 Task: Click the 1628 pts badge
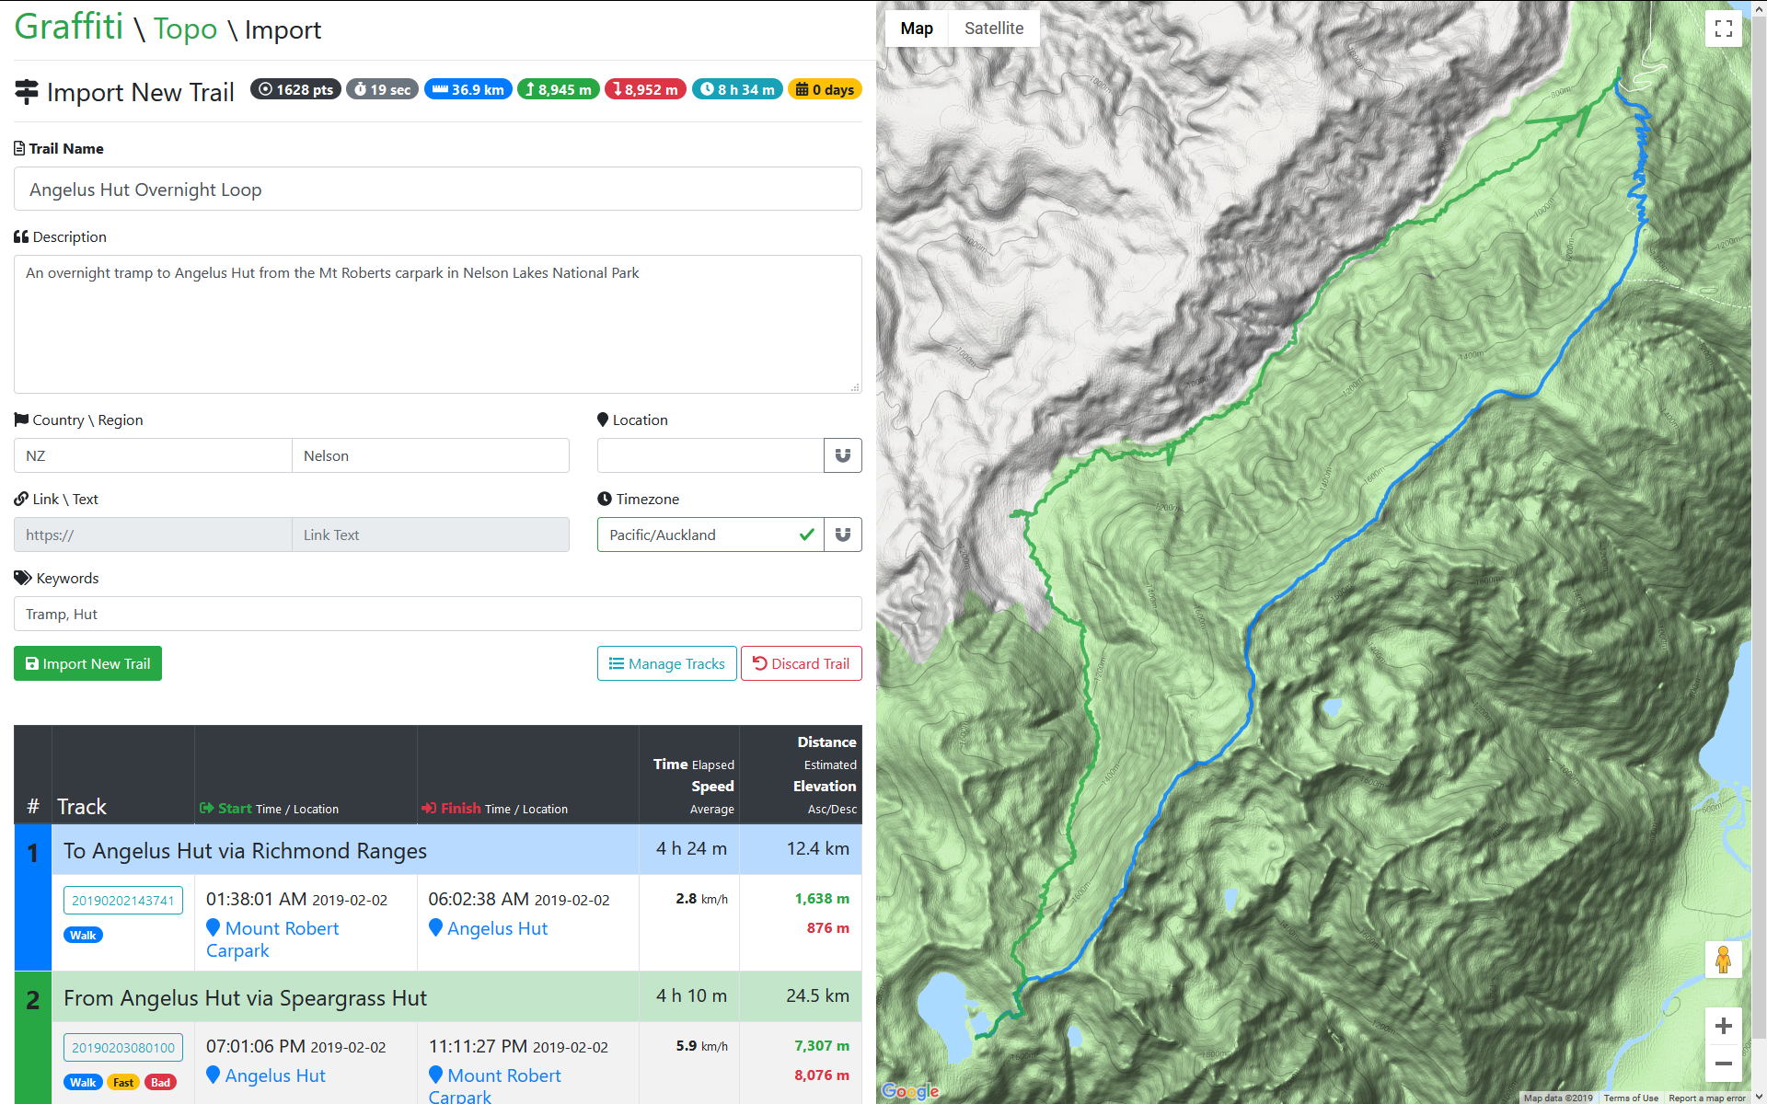(x=295, y=89)
